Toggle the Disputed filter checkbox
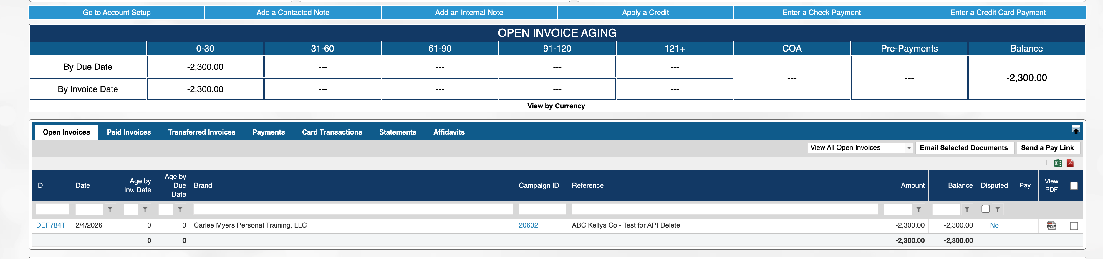This screenshot has width=1103, height=259. pos(985,209)
